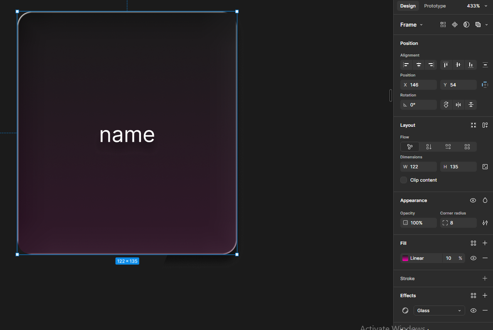This screenshot has width=493, height=330.
Task: Edit the Opacity field 100%
Action: (x=419, y=223)
